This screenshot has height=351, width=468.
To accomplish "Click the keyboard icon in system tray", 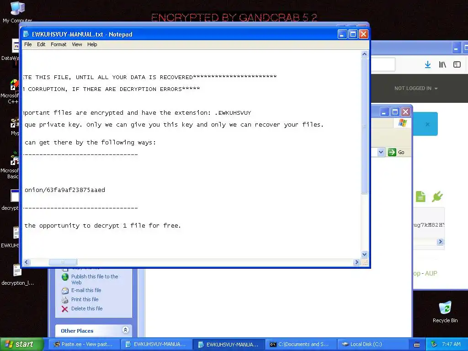I will tap(417, 345).
